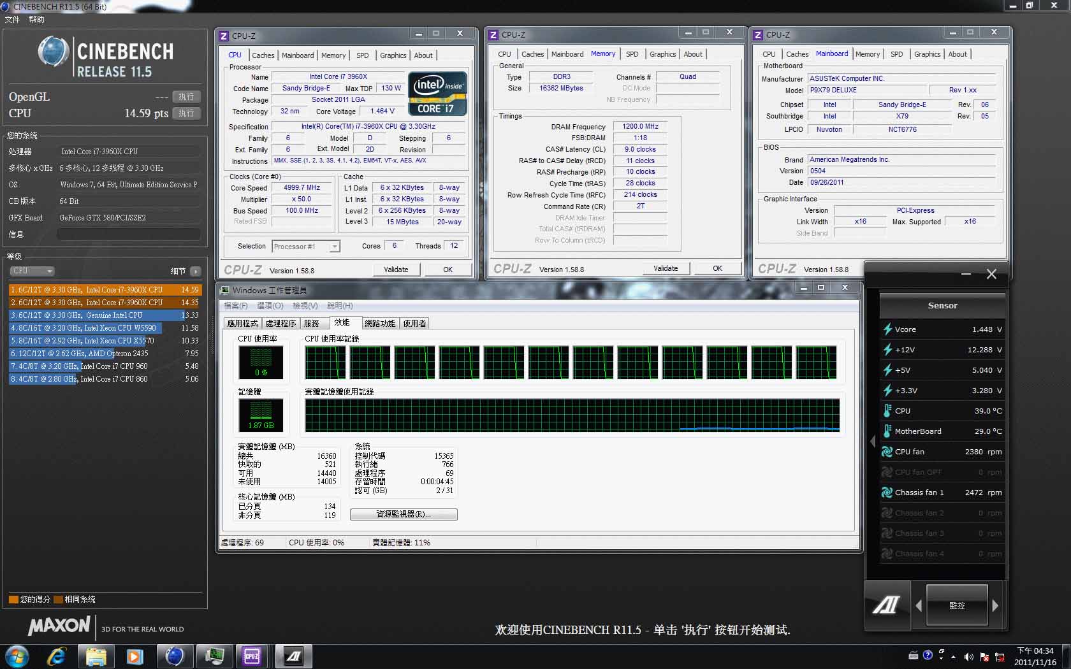Screen dimensions: 1071x669
Task: Click Validate in Memory CPU-Z window
Action: click(666, 268)
